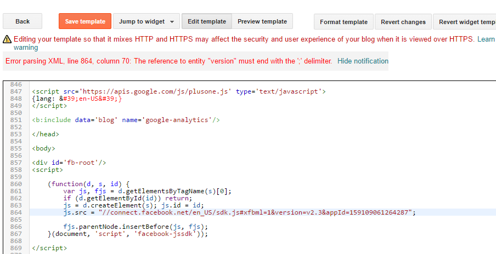Click the createElement line 863

tap(133, 205)
